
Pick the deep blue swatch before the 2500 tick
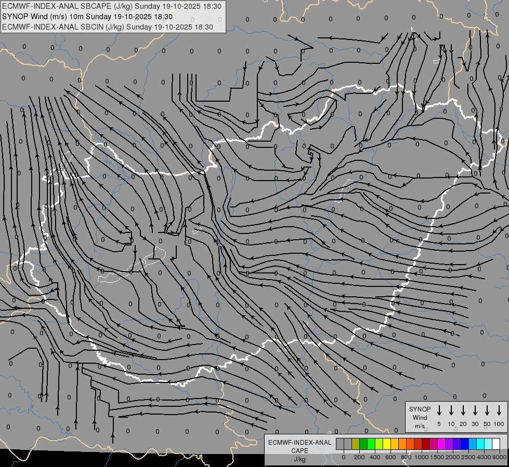(x=465, y=444)
